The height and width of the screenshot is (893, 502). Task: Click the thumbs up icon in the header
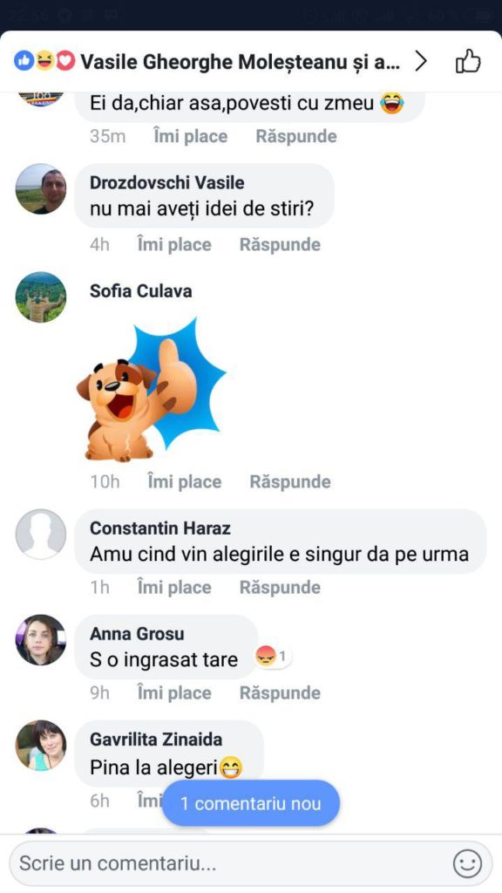(x=468, y=61)
